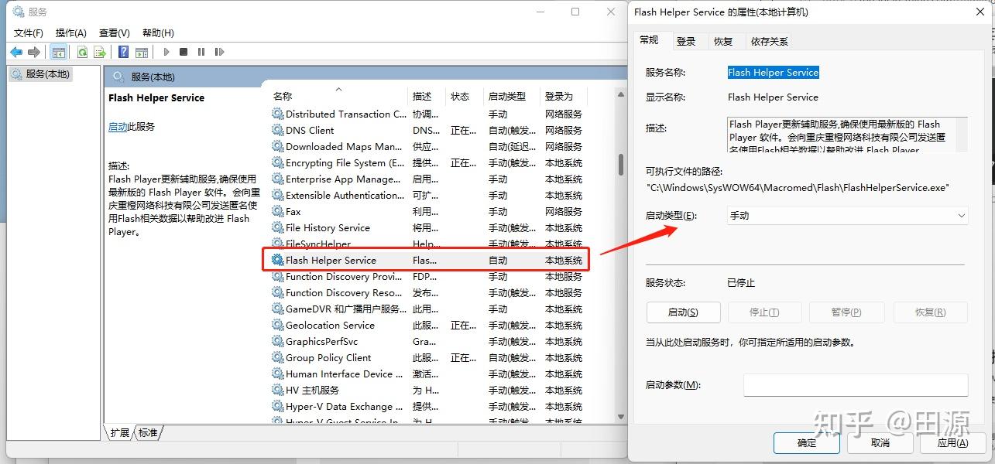
Task: Open Help using the blue question mark icon
Action: (123, 52)
